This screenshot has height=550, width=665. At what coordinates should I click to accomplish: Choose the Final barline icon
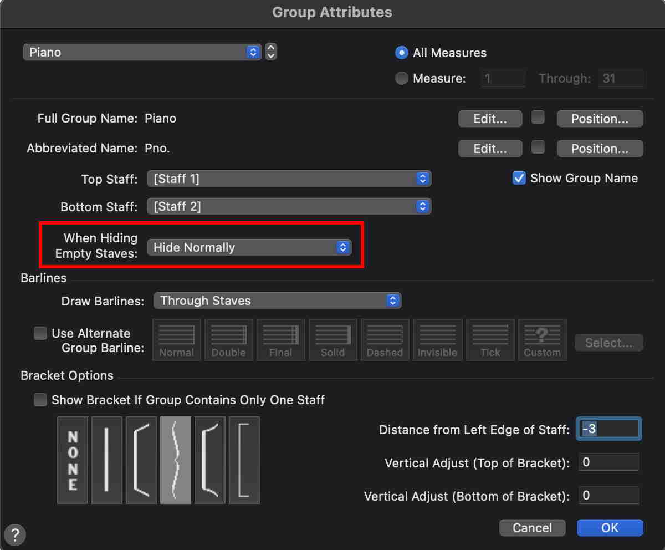coord(280,340)
